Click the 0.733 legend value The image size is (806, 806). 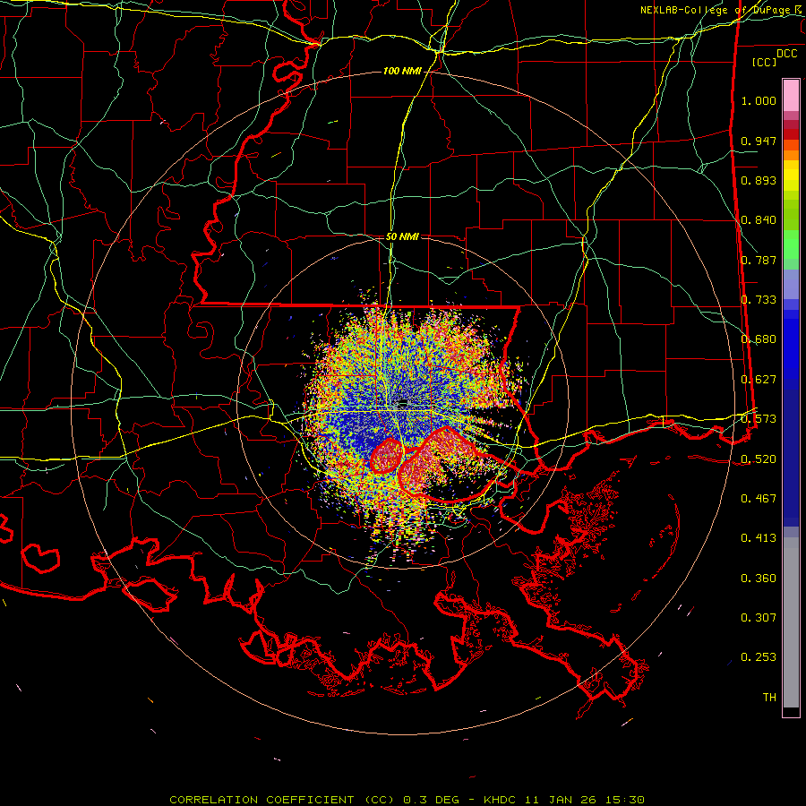pos(759,300)
